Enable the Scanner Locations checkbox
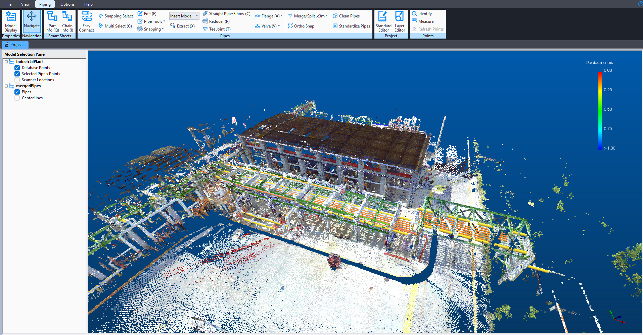This screenshot has width=643, height=335. (x=17, y=80)
